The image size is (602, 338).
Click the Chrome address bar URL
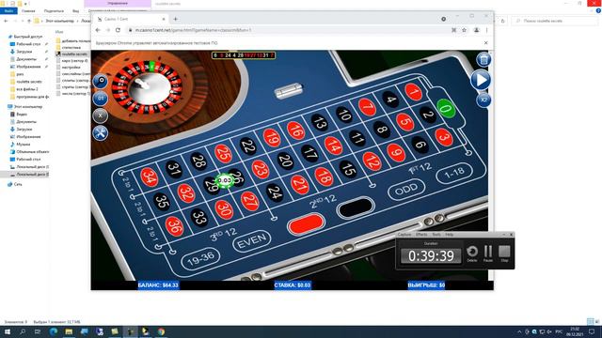pos(193,30)
